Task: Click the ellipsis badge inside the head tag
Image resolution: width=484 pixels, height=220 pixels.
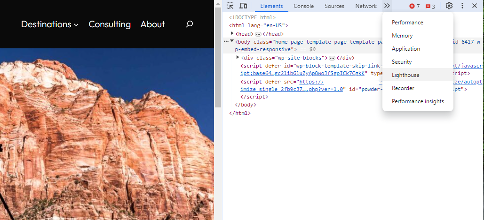Action: pyautogui.click(x=258, y=34)
